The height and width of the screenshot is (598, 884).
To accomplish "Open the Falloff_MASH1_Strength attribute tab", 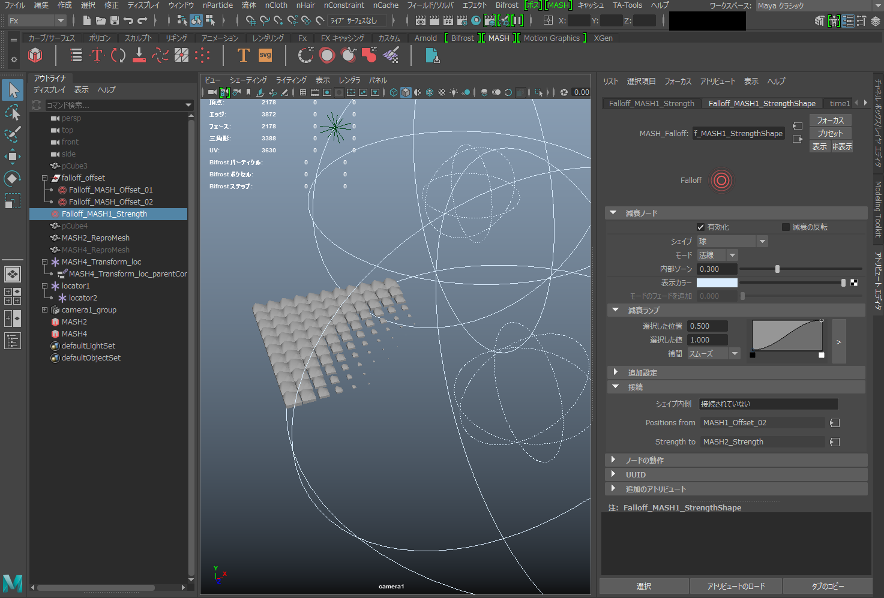I will pos(651,103).
